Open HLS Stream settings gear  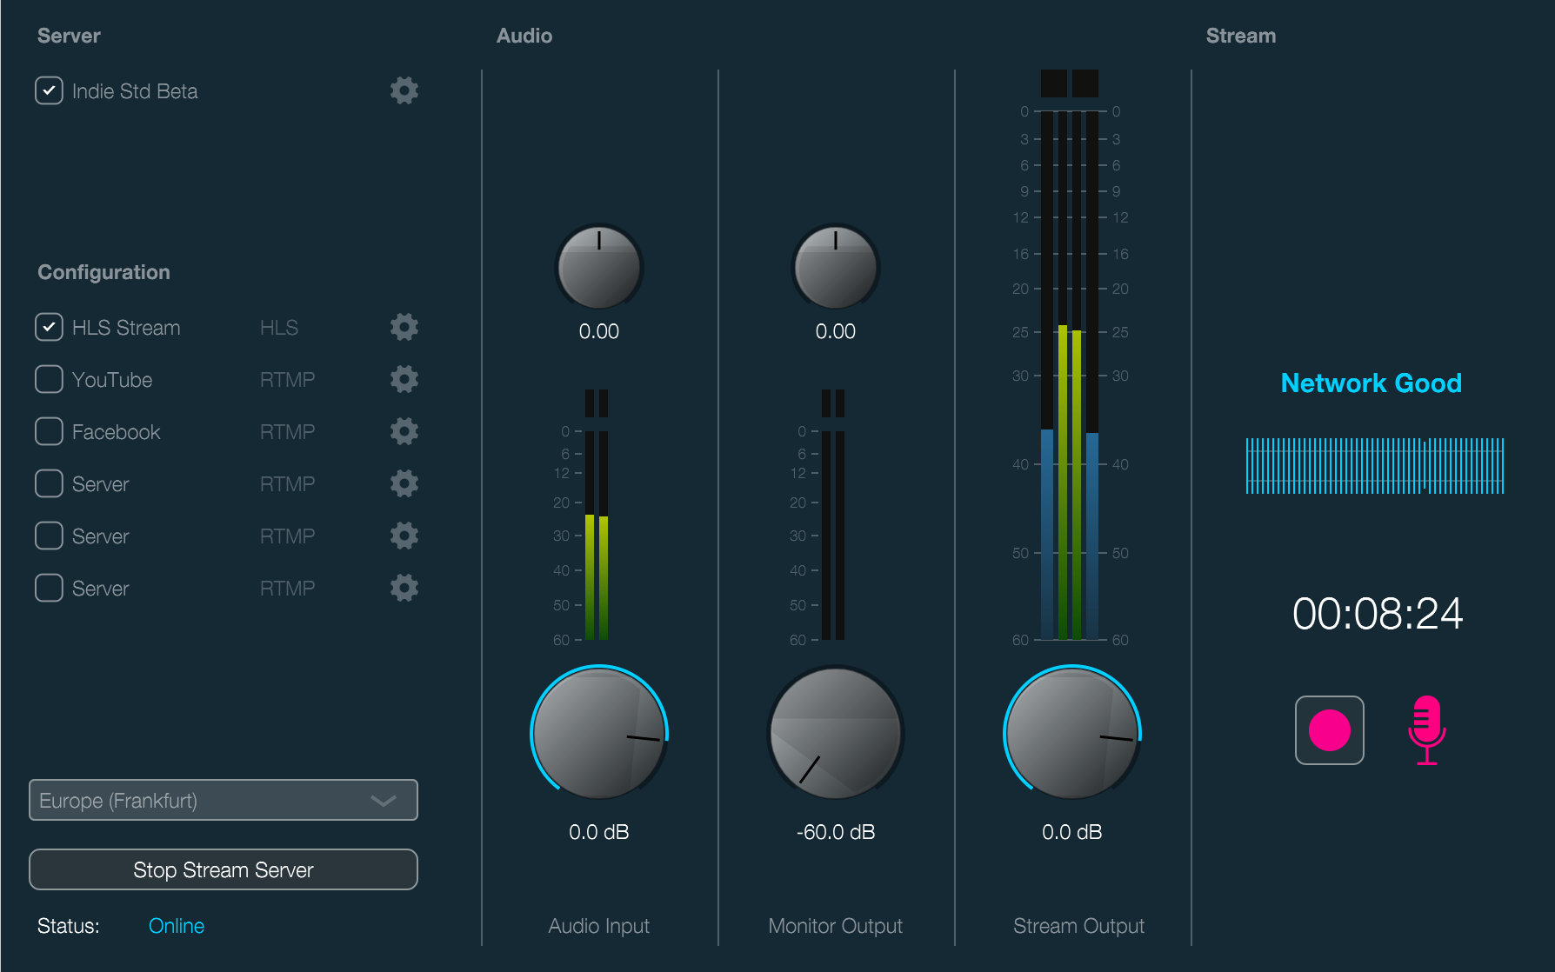tap(404, 327)
